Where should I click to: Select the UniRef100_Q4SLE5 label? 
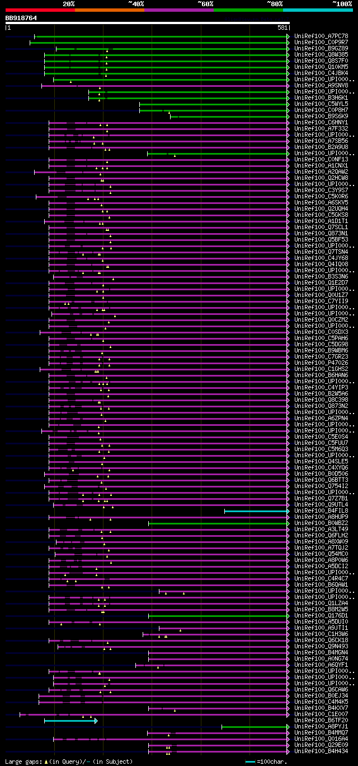pos(321,461)
